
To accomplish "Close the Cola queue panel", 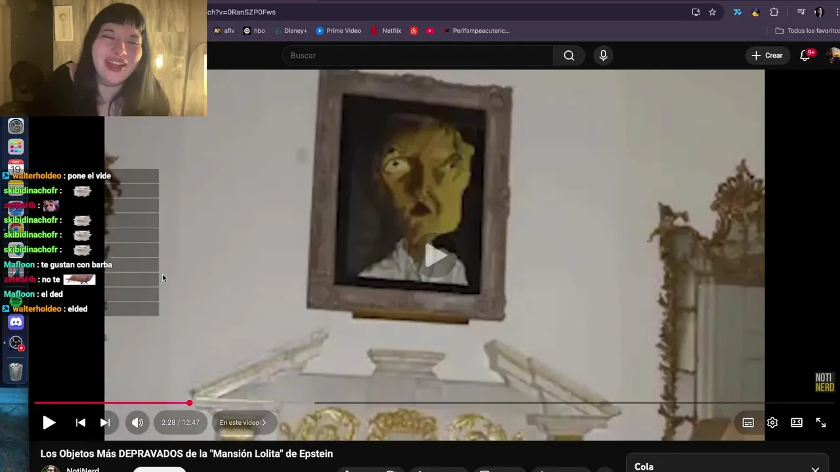I will [x=815, y=469].
